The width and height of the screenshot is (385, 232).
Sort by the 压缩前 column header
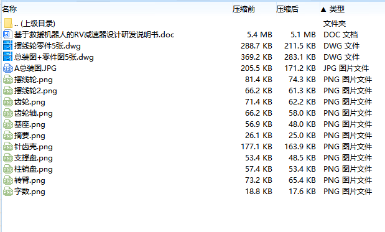coord(244,9)
